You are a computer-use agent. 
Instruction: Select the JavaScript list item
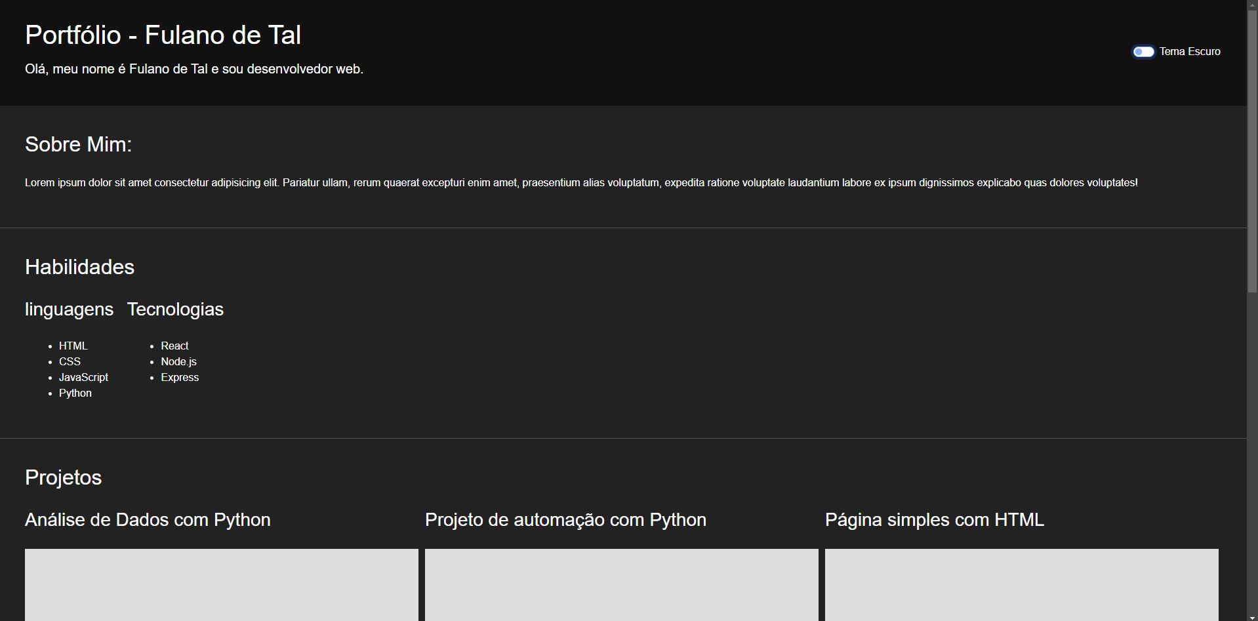coord(83,377)
